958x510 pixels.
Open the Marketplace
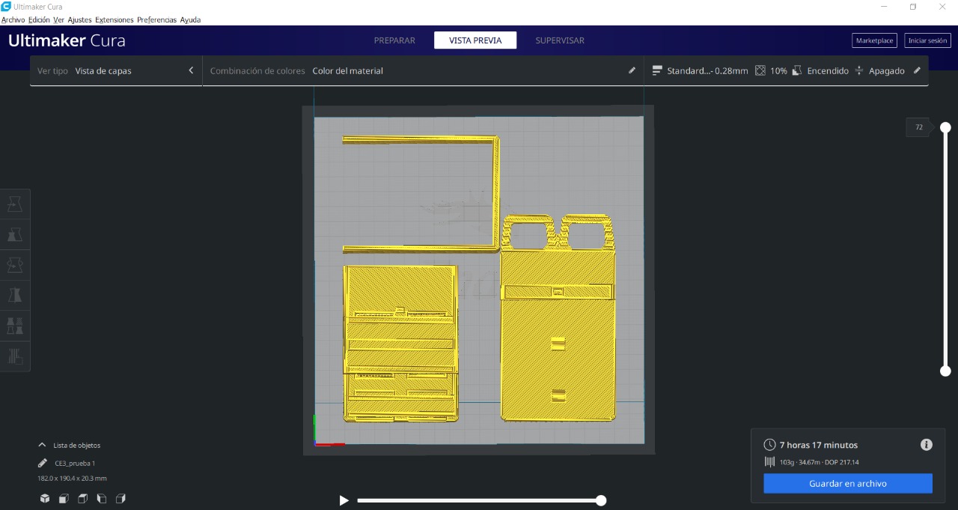click(x=874, y=40)
